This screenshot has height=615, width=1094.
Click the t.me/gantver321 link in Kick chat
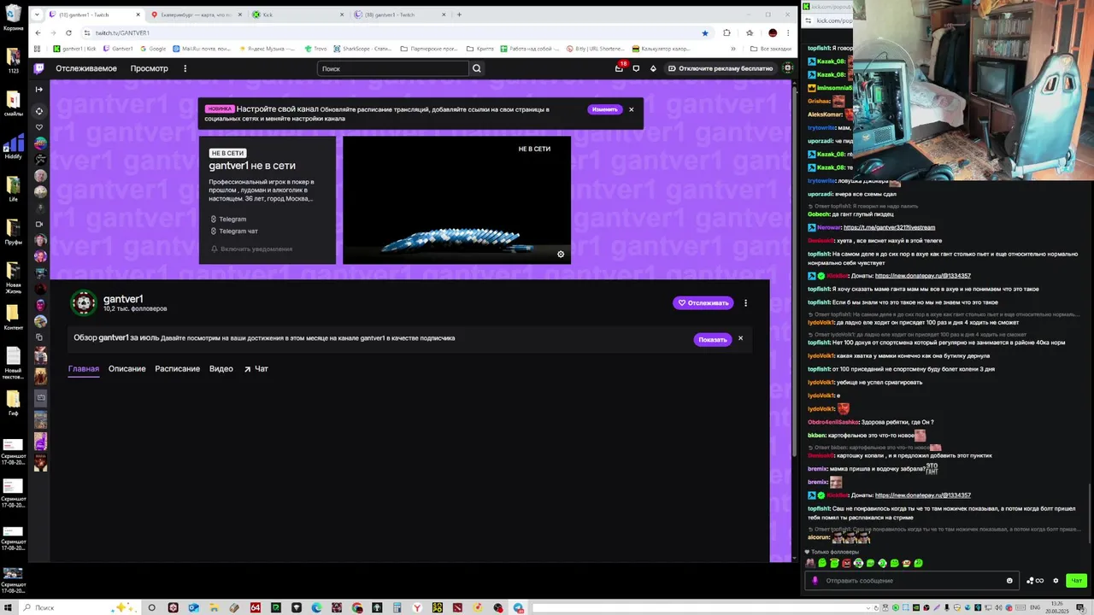(889, 227)
